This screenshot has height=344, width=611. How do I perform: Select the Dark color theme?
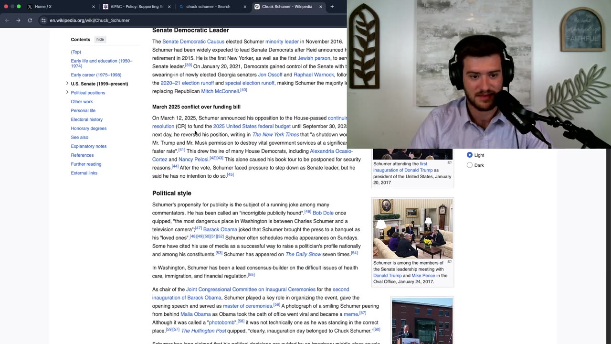470,165
